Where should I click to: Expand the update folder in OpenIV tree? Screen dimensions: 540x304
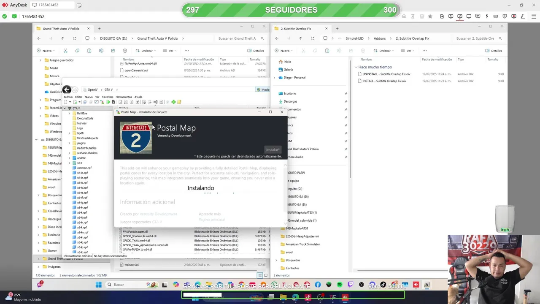click(70, 158)
